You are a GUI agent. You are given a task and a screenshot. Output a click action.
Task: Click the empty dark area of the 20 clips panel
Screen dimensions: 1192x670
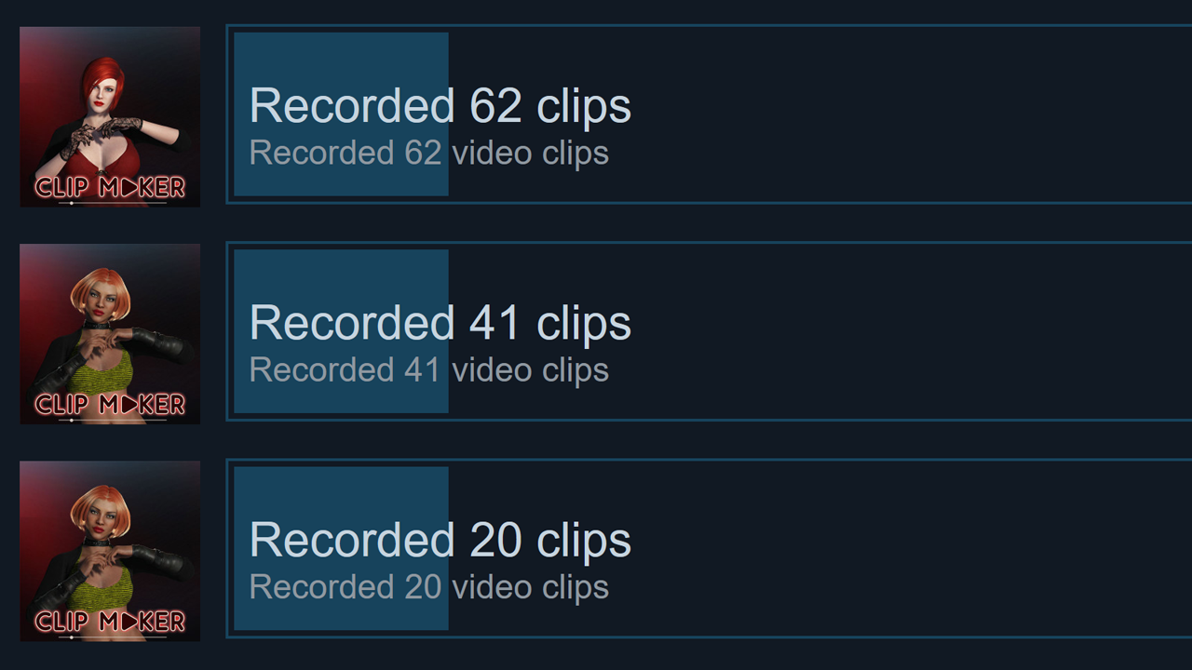(913, 549)
